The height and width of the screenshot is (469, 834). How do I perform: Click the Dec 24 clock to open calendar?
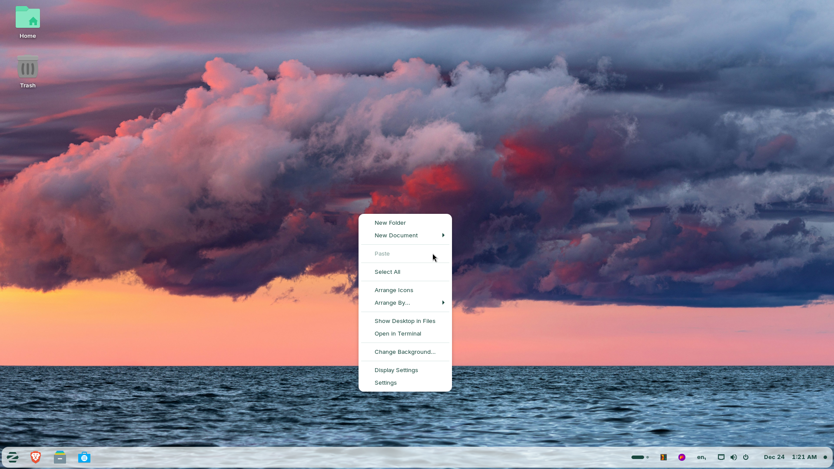click(x=774, y=457)
